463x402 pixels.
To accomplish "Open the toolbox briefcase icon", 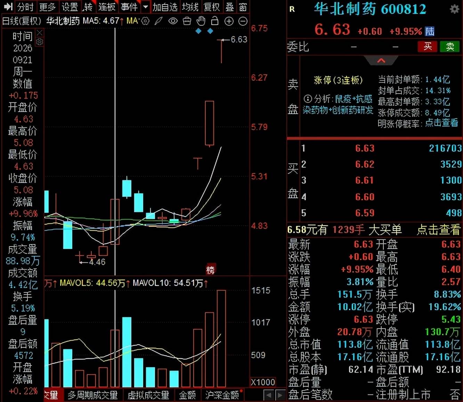I will point(187,21).
